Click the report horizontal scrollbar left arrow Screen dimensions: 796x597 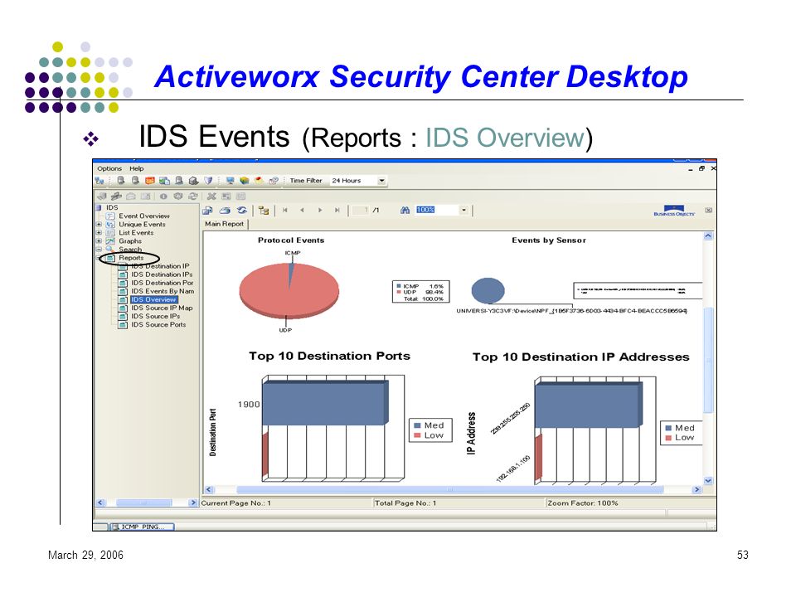click(x=209, y=489)
